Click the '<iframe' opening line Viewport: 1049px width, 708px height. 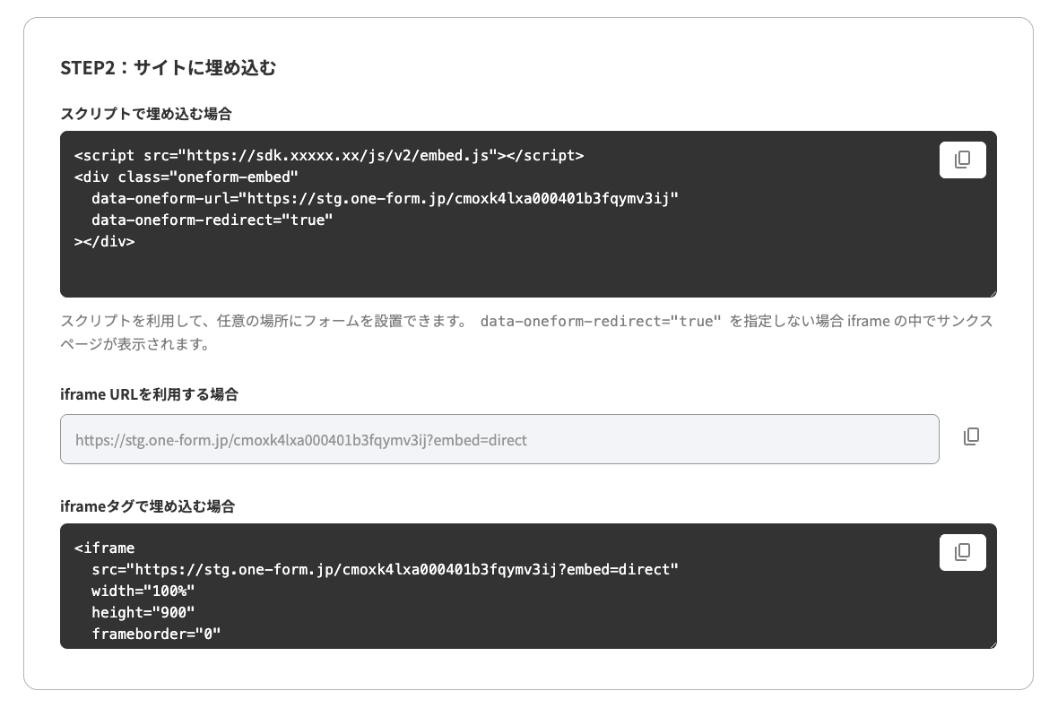pyautogui.click(x=104, y=548)
